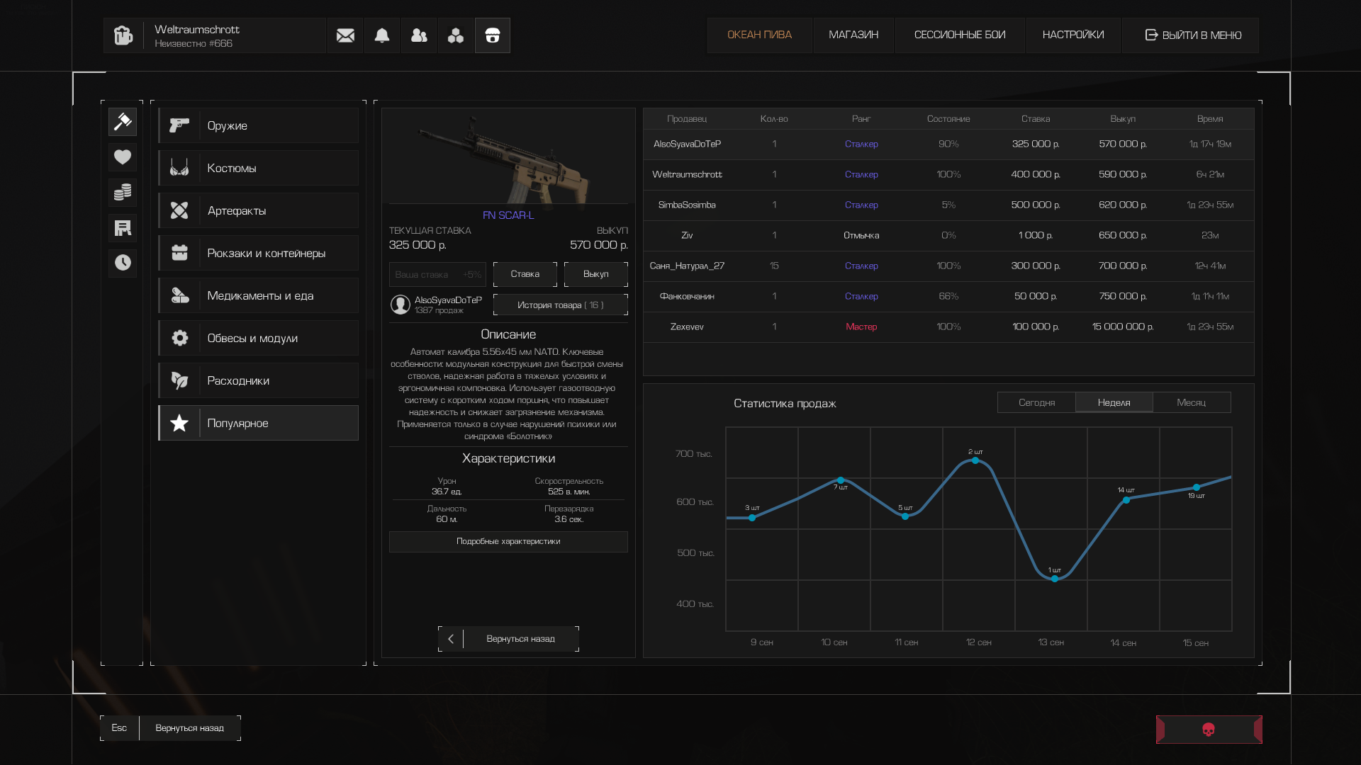1361x765 pixels.
Task: Click the notifications bell icon
Action: click(x=382, y=35)
